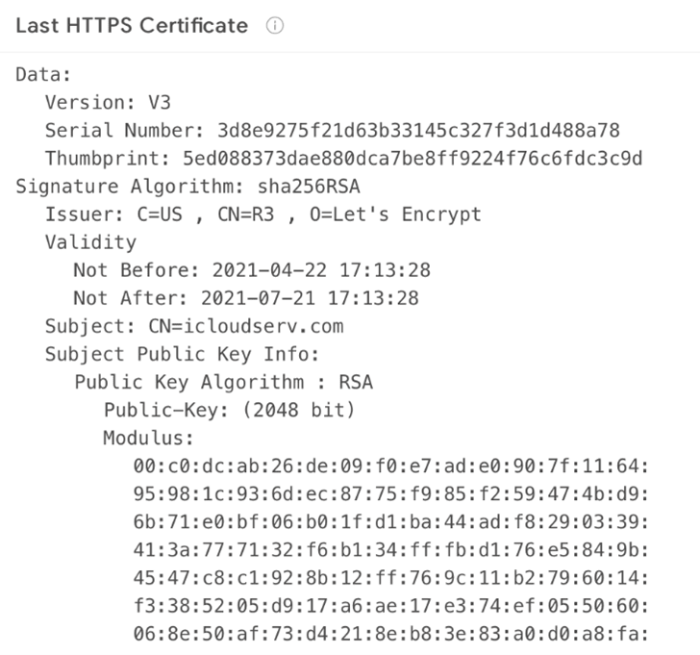Screen dimensions: 700x655
Task: Click the Subject CN=icloudserv.com line
Action: pos(193,326)
